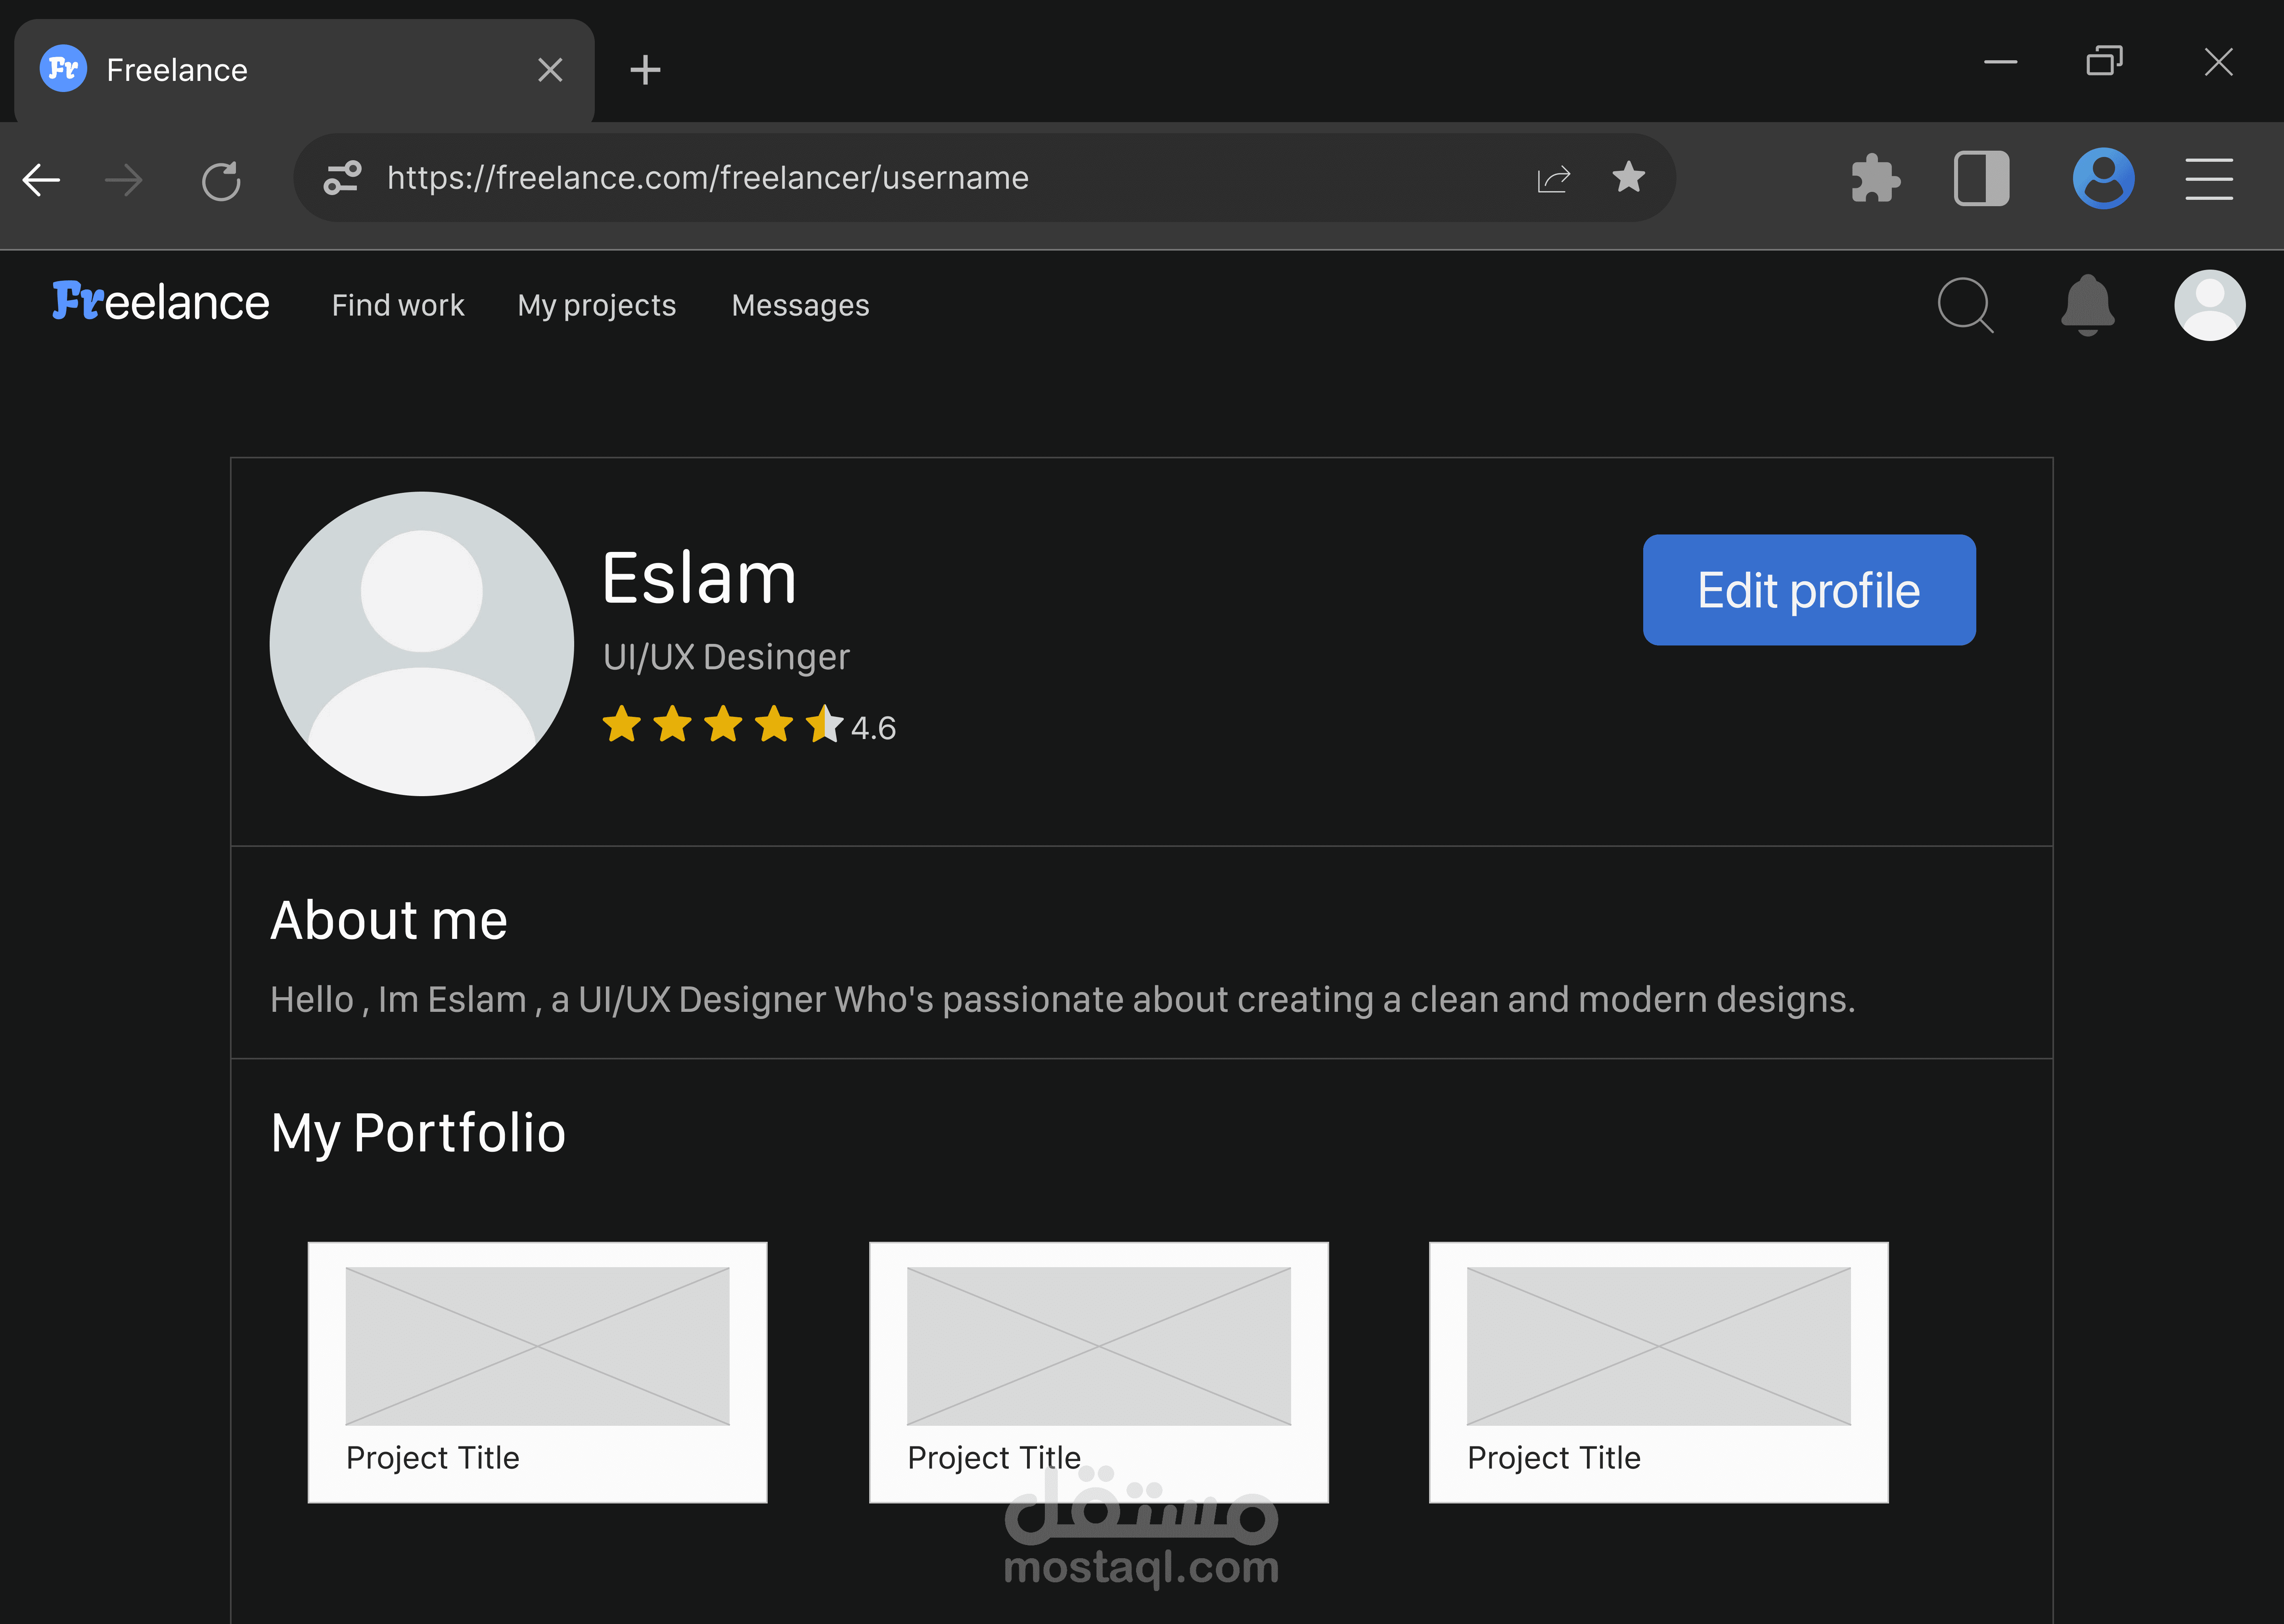Minimize the browser window
Viewport: 2284px width, 1624px height.
tap(2000, 62)
